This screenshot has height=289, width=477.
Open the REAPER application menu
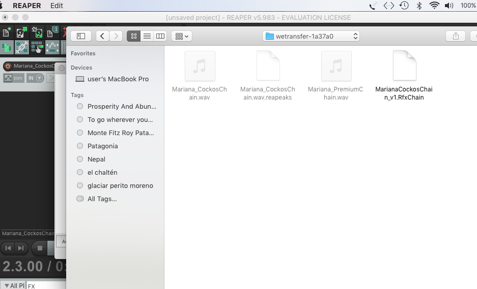coord(27,6)
